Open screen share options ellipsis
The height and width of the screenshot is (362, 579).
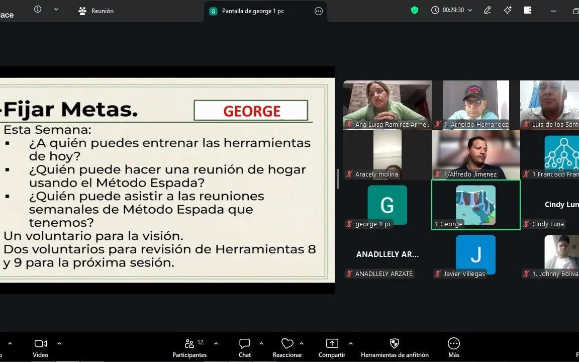318,11
